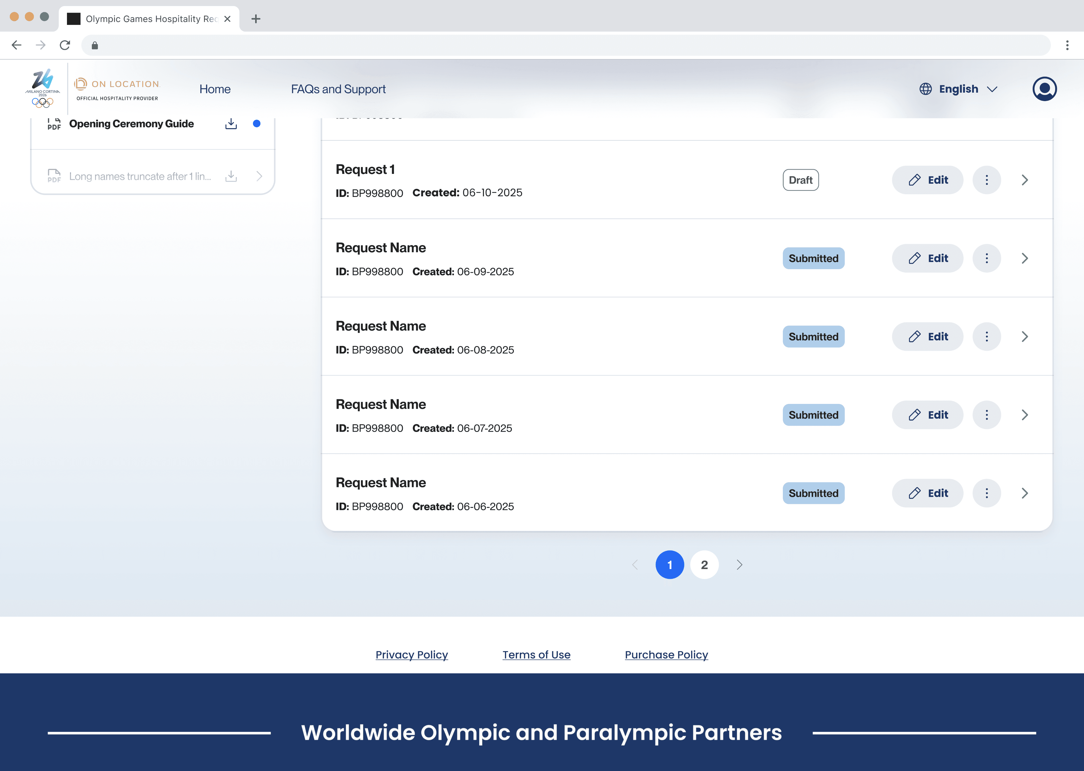Open FAQs and Support
Viewport: 1084px width, 771px height.
coord(338,89)
